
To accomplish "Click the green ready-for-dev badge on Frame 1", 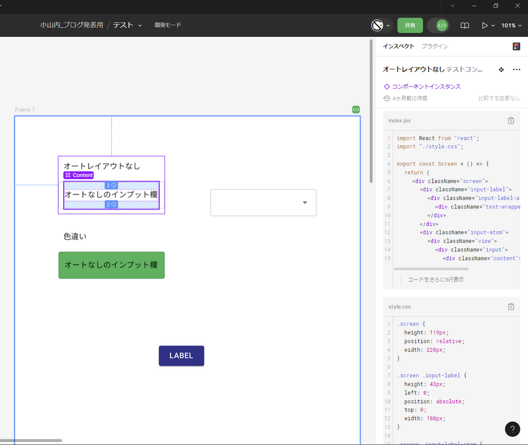I will click(x=356, y=109).
